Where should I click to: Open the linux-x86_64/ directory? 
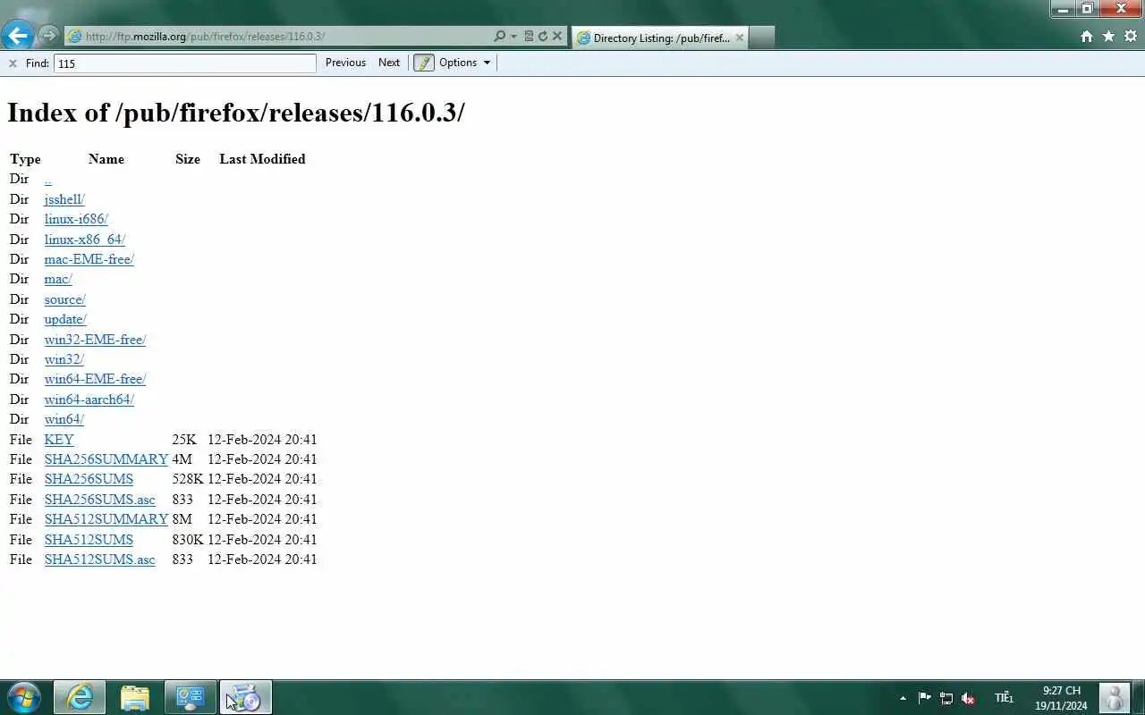pos(85,240)
